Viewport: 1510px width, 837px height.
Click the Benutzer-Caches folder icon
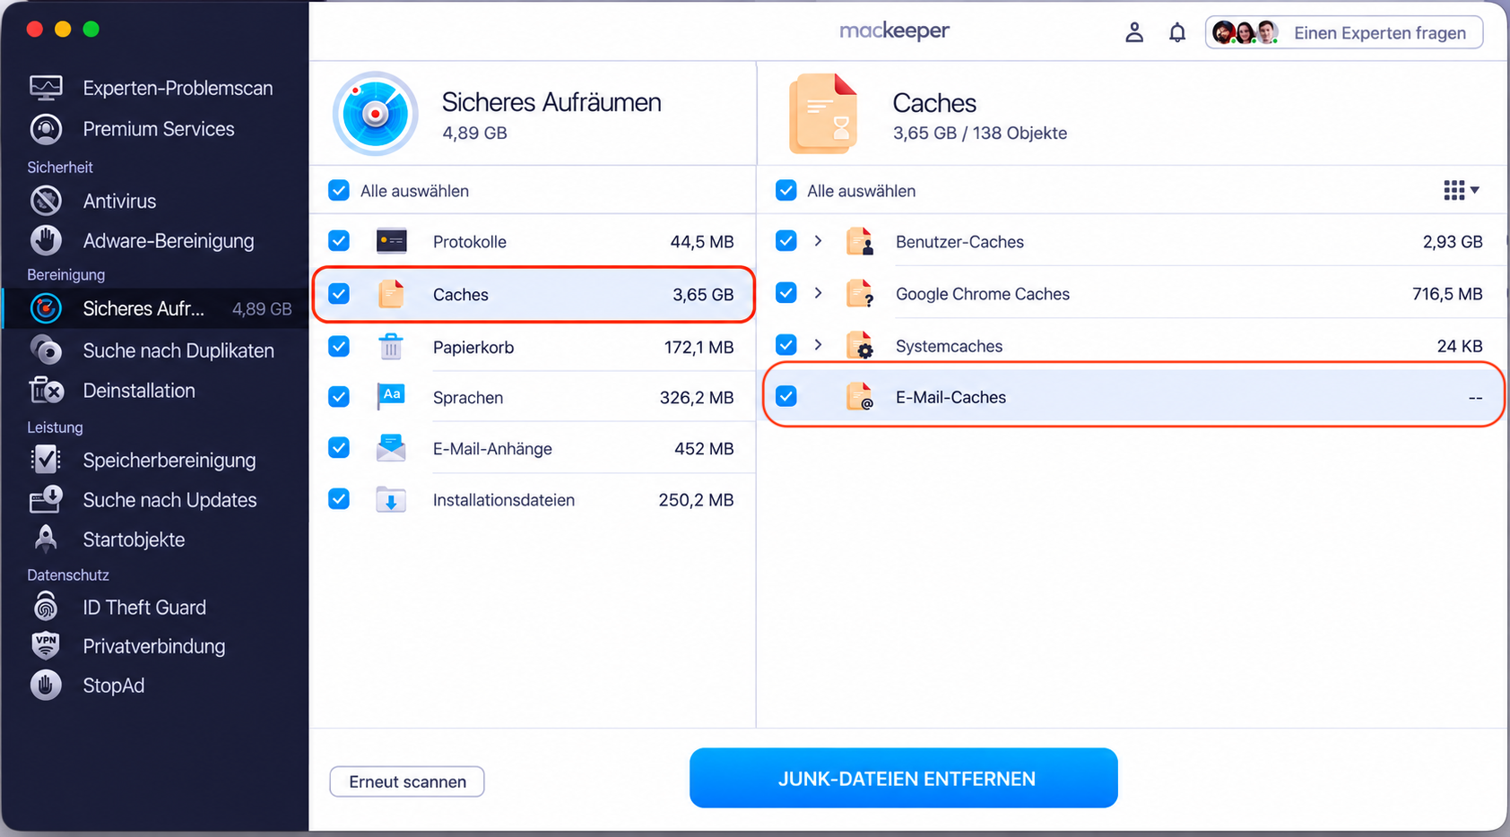pyautogui.click(x=860, y=241)
